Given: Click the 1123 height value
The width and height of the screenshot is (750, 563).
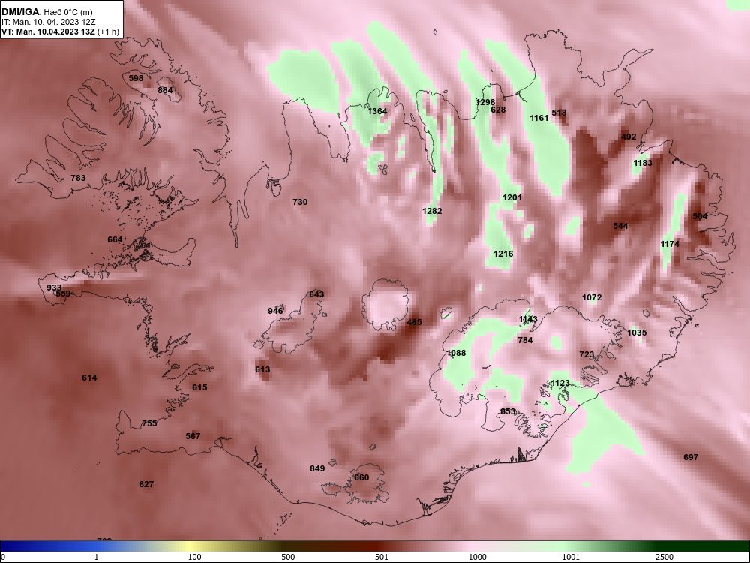Looking at the screenshot, I should [560, 383].
